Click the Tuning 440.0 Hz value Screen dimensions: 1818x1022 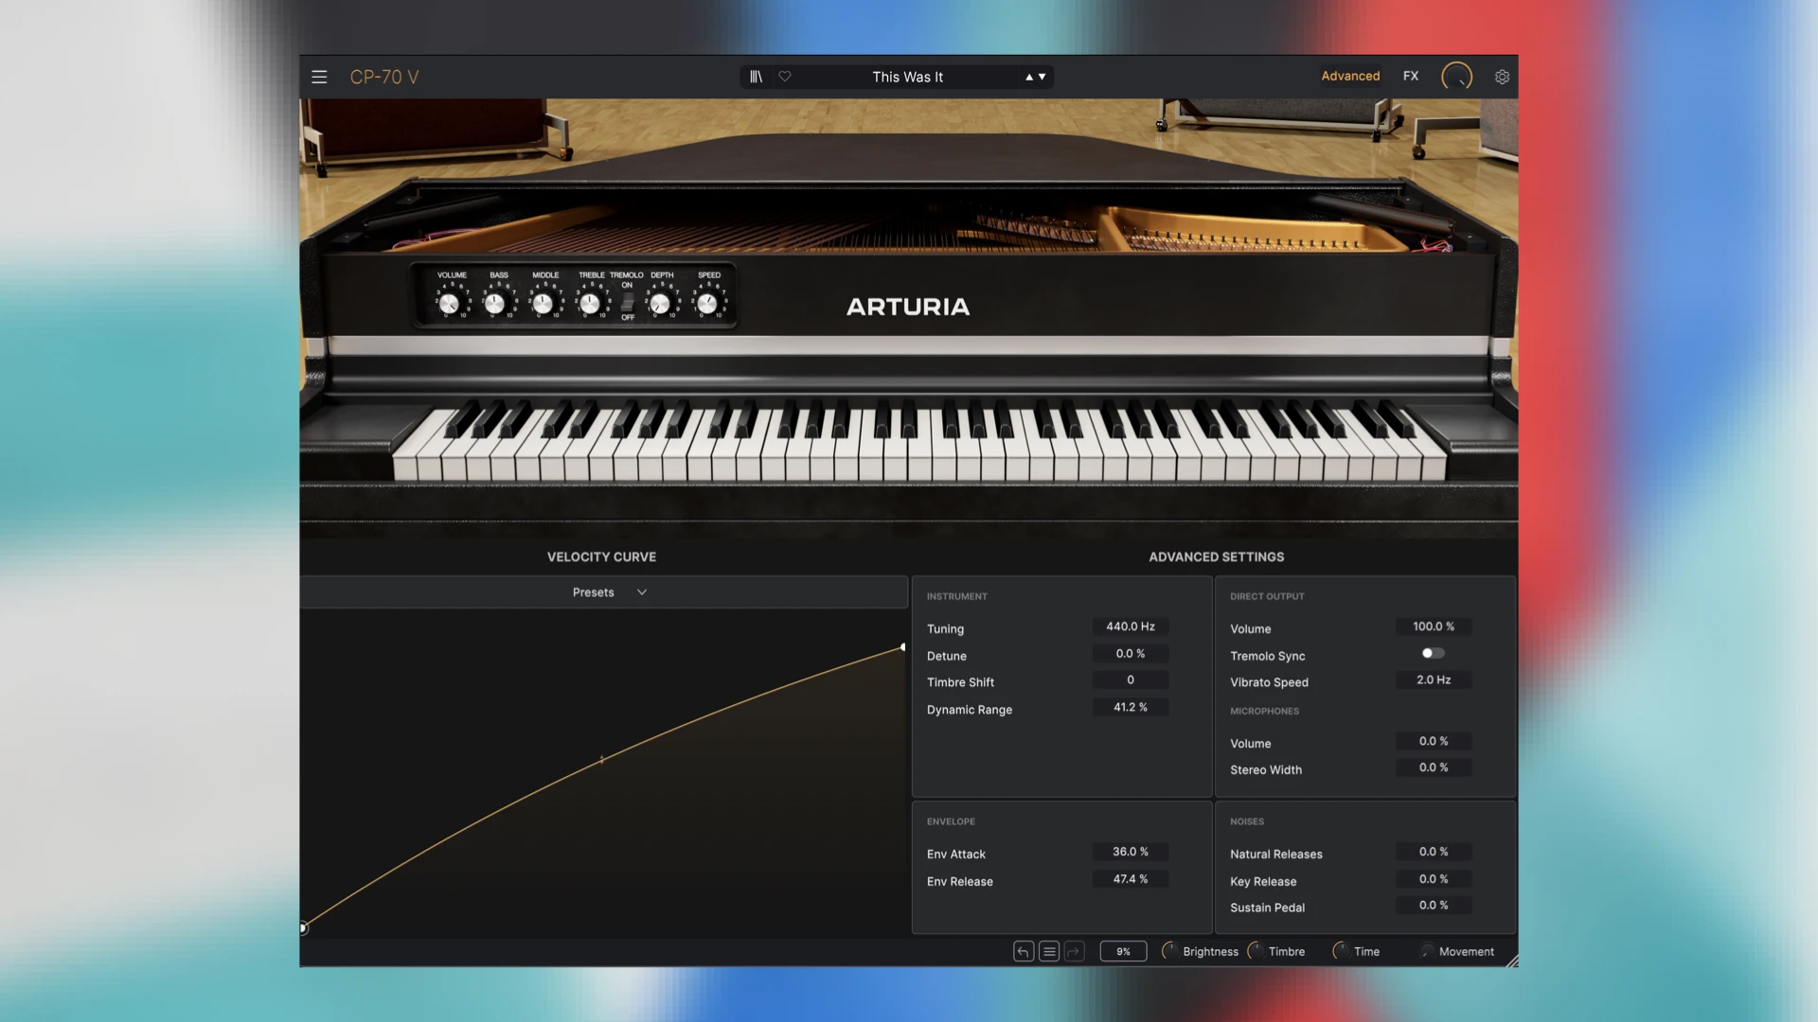(1131, 626)
